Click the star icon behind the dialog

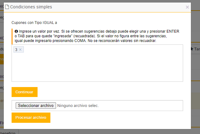(192, 49)
